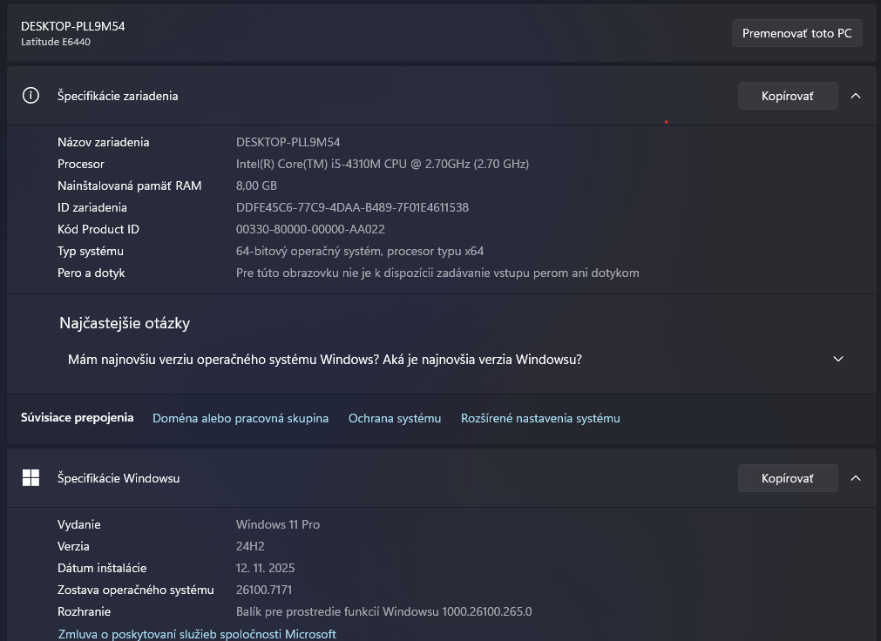
Task: Collapse the Špecifikácie zariadenia section
Action: [855, 96]
